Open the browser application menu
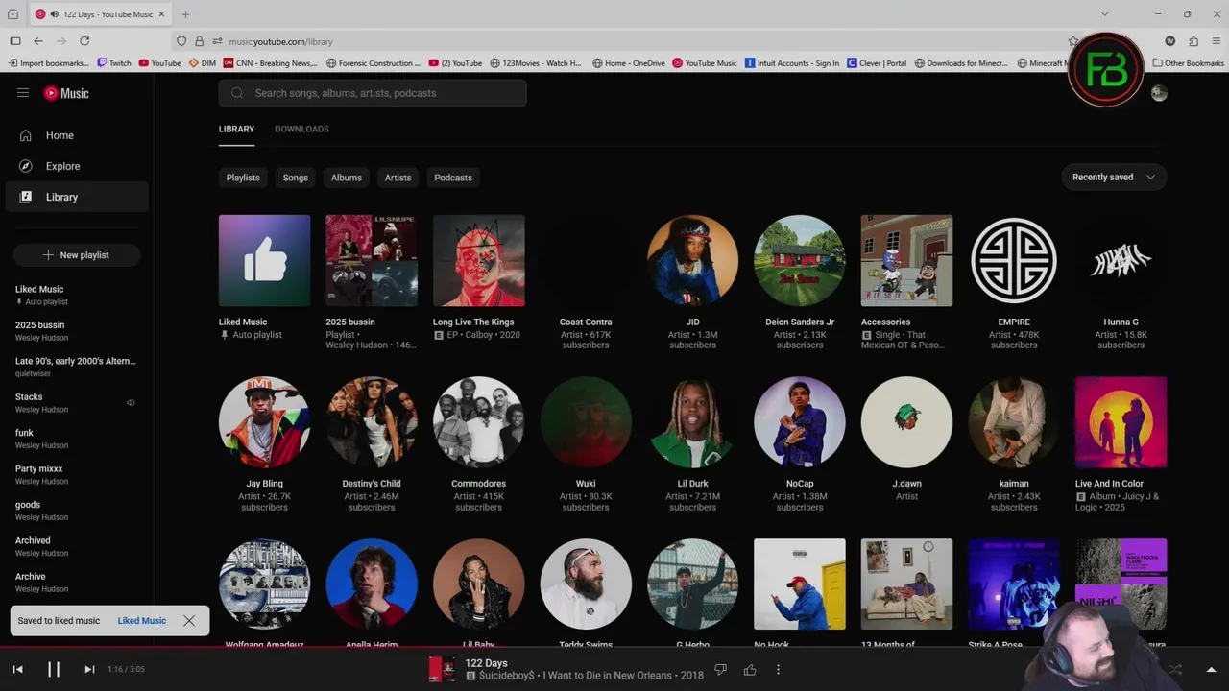 1217,41
